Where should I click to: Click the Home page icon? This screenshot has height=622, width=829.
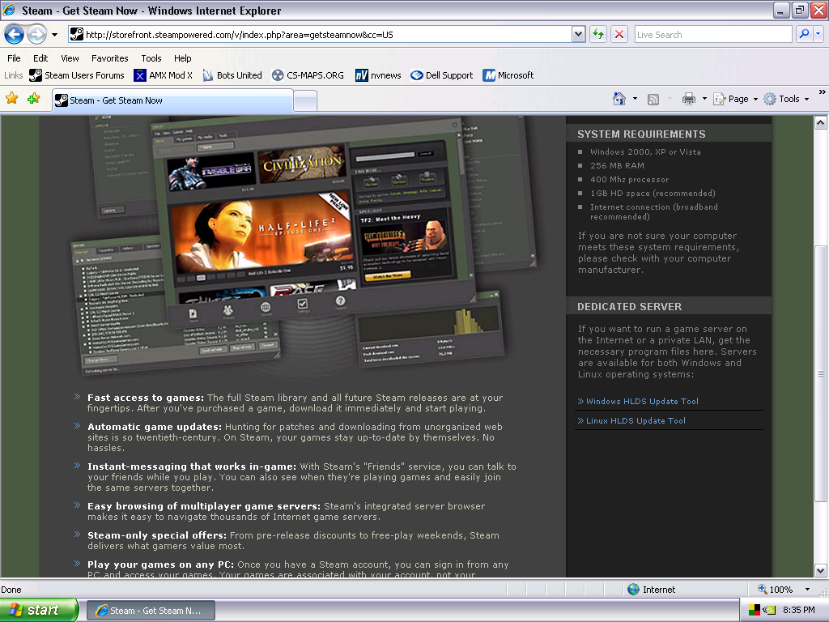click(x=619, y=99)
